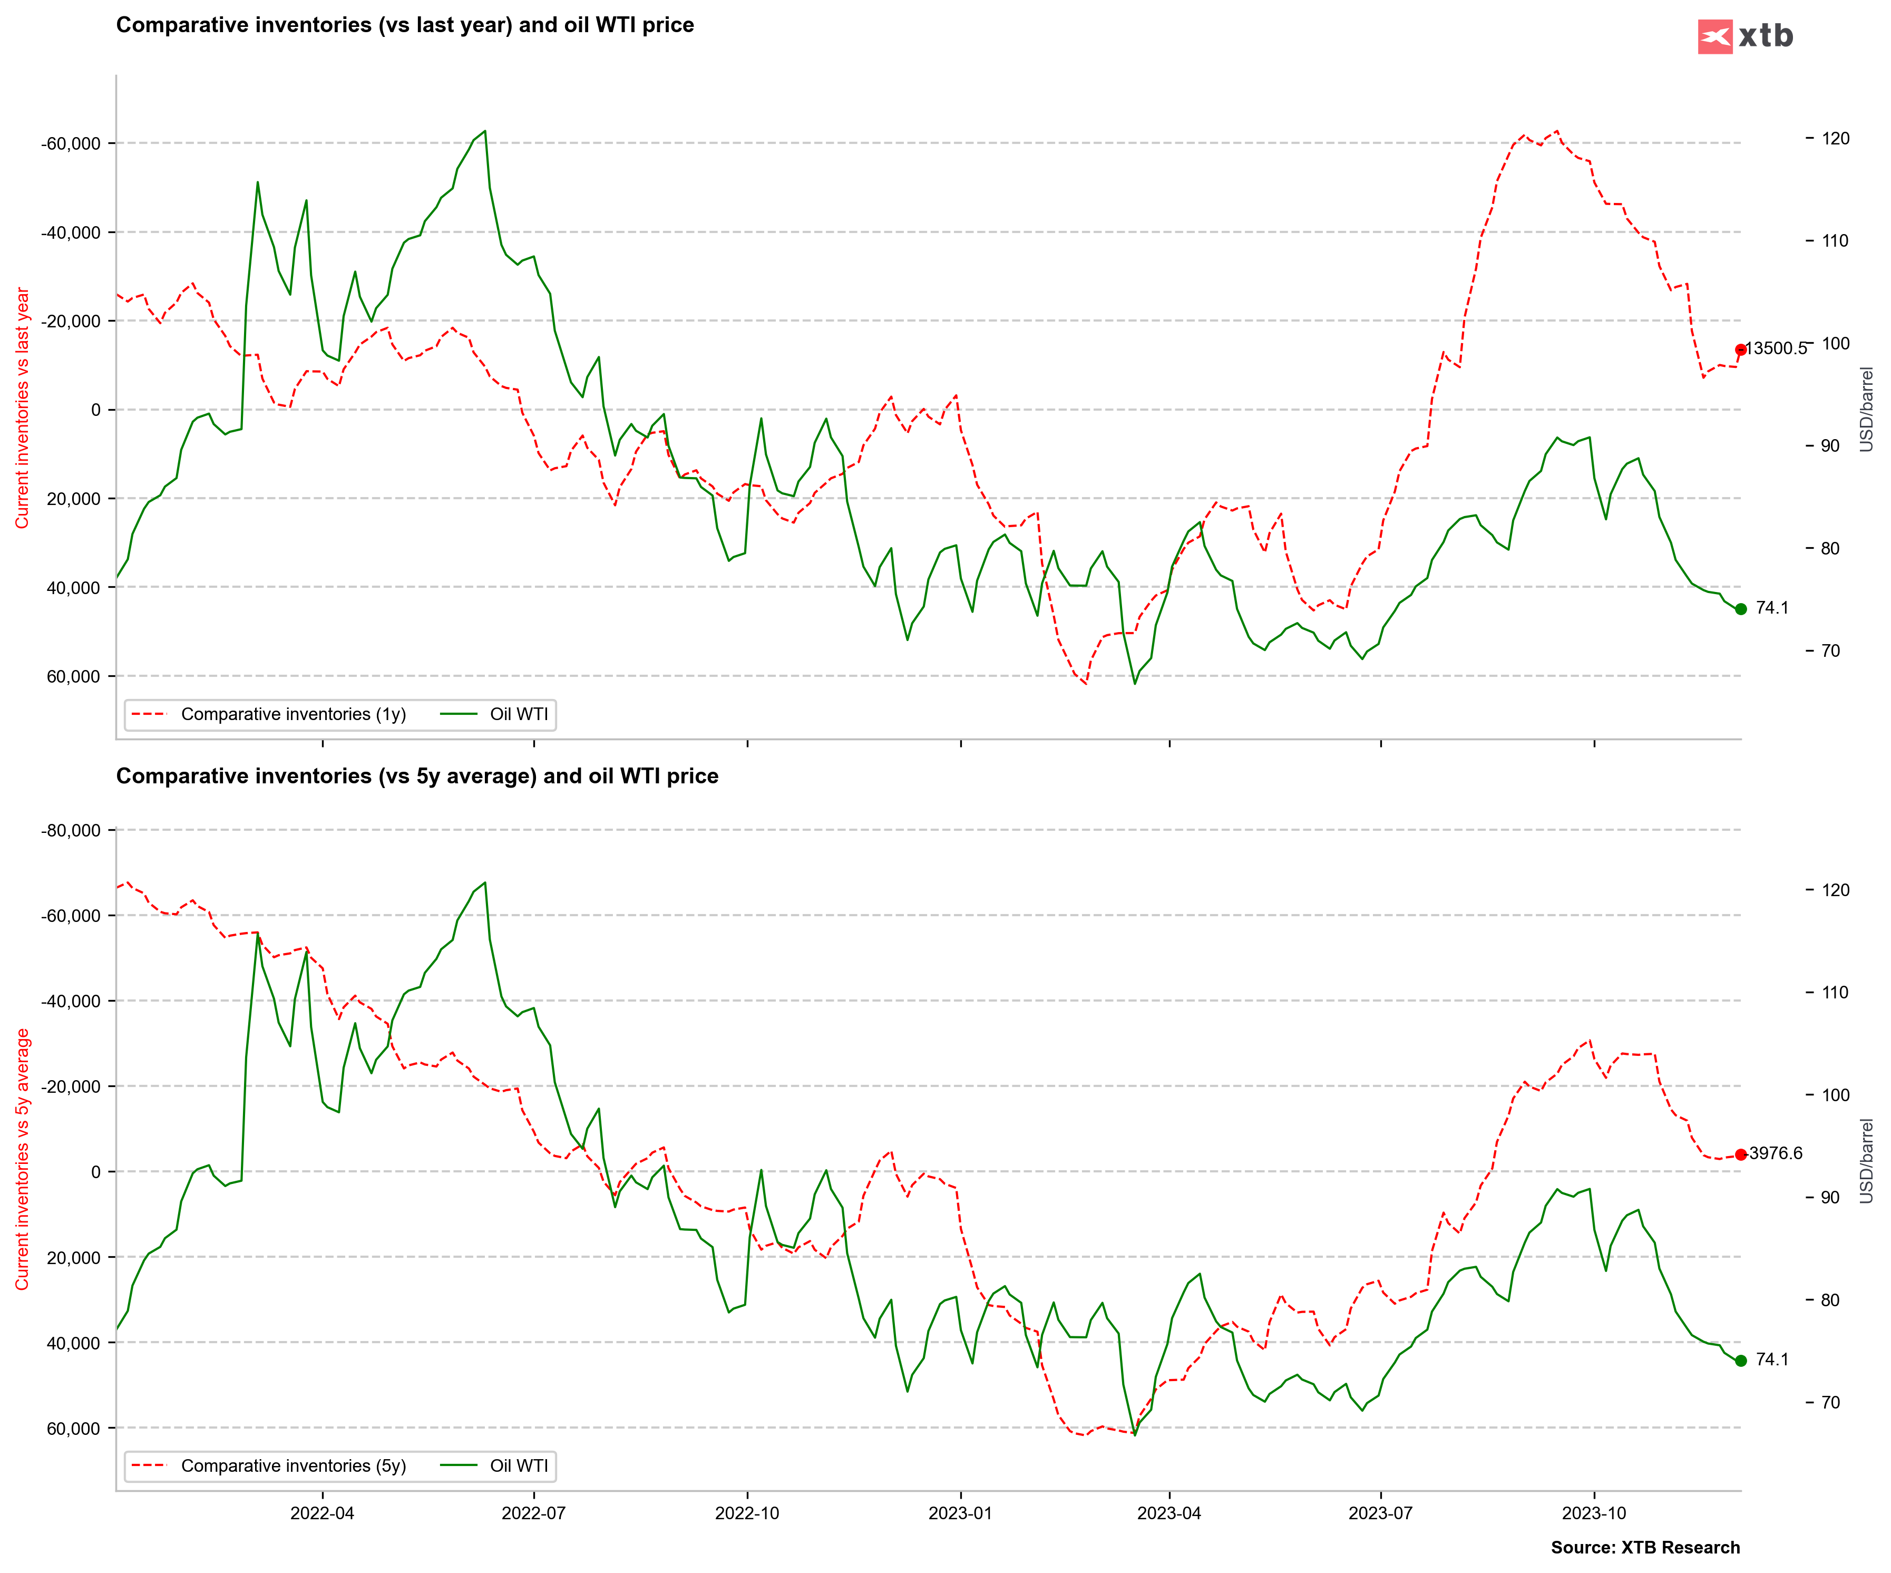Click the 2023-10 x-axis label
Image resolution: width=1891 pixels, height=1573 pixels.
click(1594, 1512)
